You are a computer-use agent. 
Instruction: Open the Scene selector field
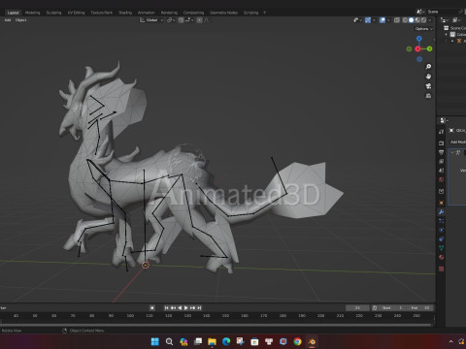click(x=442, y=12)
